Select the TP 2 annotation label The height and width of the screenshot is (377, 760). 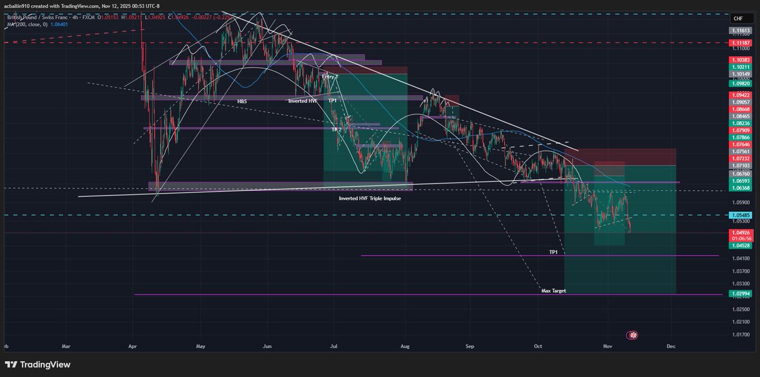[336, 128]
